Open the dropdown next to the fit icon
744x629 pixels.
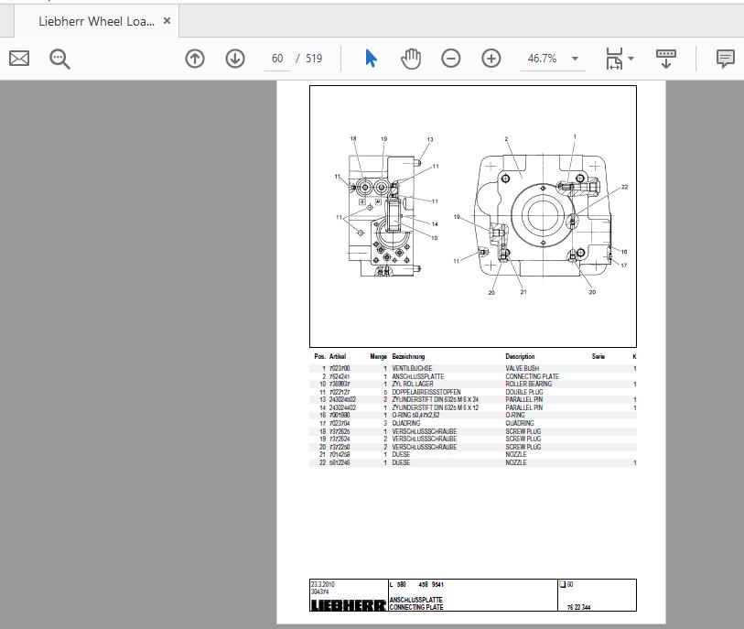click(630, 60)
